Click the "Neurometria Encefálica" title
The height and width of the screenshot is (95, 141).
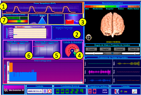[x=112, y=3]
